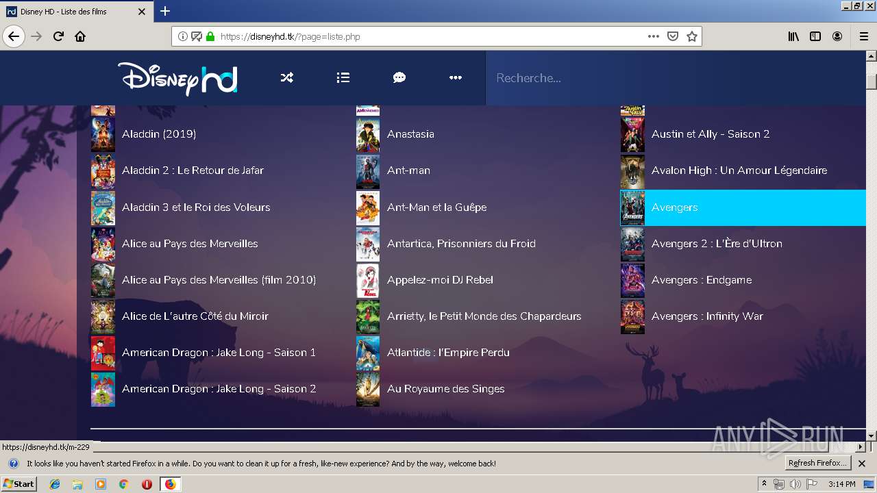Image resolution: width=877 pixels, height=493 pixels.
Task: Open the Firefox account icon
Action: click(837, 36)
